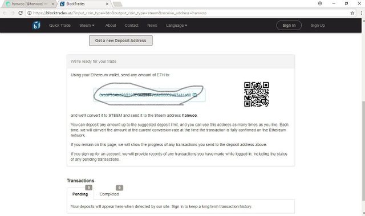Screen dimensions: 365x216
Task: Close the hanwoo browser tab
Action: pyautogui.click(x=52, y=4)
